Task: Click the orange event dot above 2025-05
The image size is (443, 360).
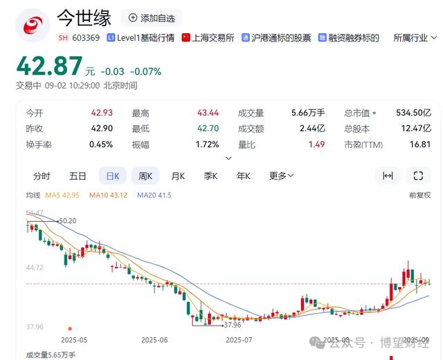Action: [x=70, y=328]
